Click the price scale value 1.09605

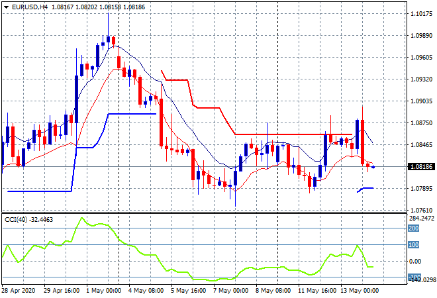[x=422, y=58]
